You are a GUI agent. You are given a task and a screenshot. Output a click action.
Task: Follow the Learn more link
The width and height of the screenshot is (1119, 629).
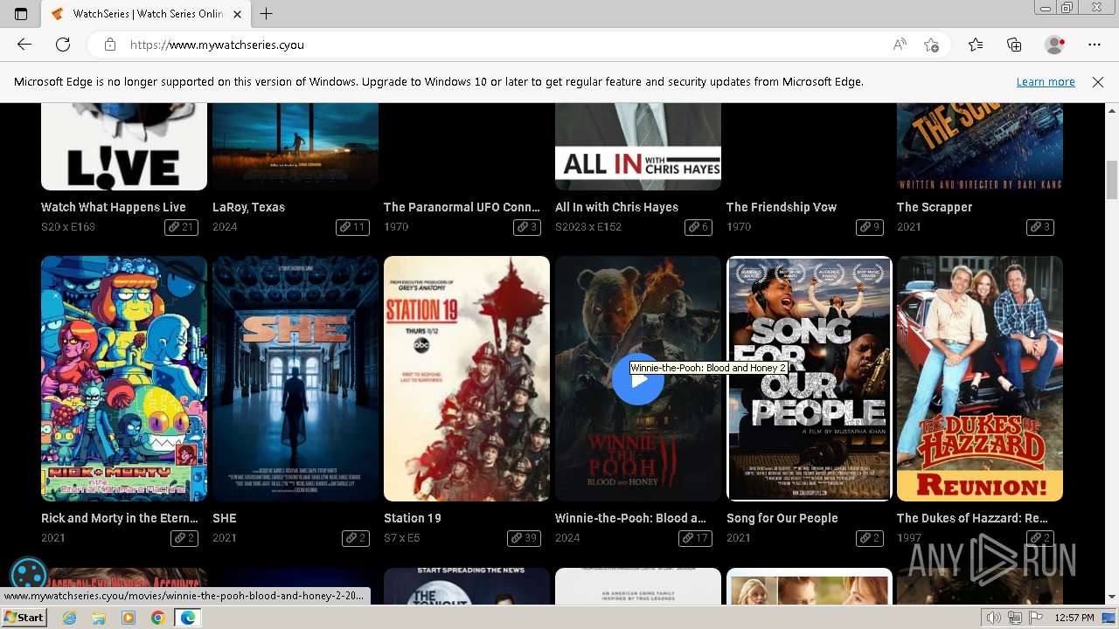coord(1046,81)
